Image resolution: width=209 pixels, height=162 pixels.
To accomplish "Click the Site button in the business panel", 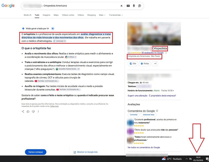I will pyautogui.click(x=133, y=63).
